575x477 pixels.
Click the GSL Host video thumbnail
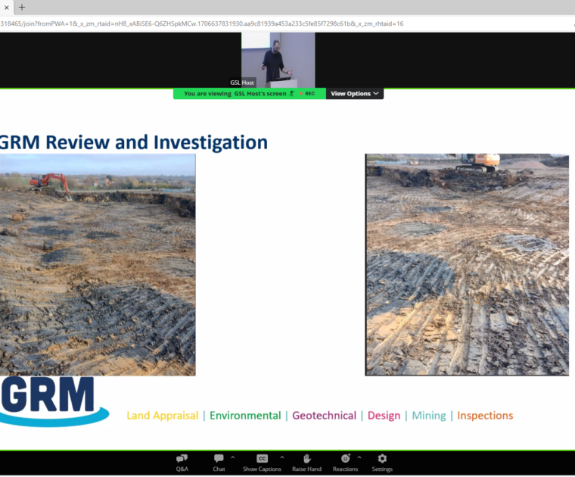click(278, 60)
